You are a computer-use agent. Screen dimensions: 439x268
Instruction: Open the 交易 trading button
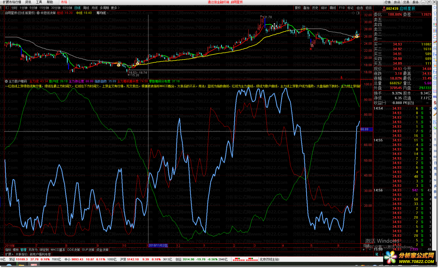pyautogui.click(x=406, y=2)
